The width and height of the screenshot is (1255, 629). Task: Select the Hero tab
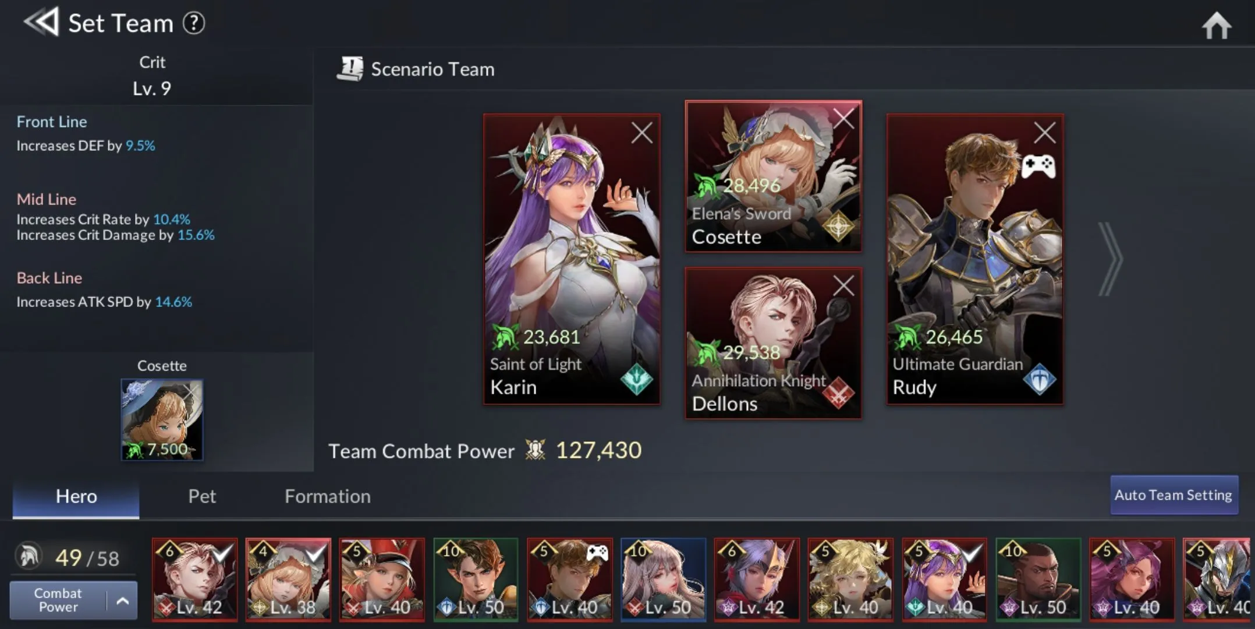click(76, 496)
